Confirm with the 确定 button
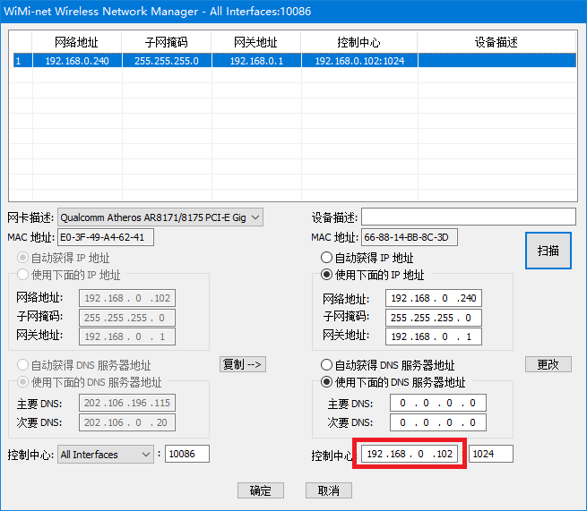This screenshot has width=587, height=511. coord(260,490)
